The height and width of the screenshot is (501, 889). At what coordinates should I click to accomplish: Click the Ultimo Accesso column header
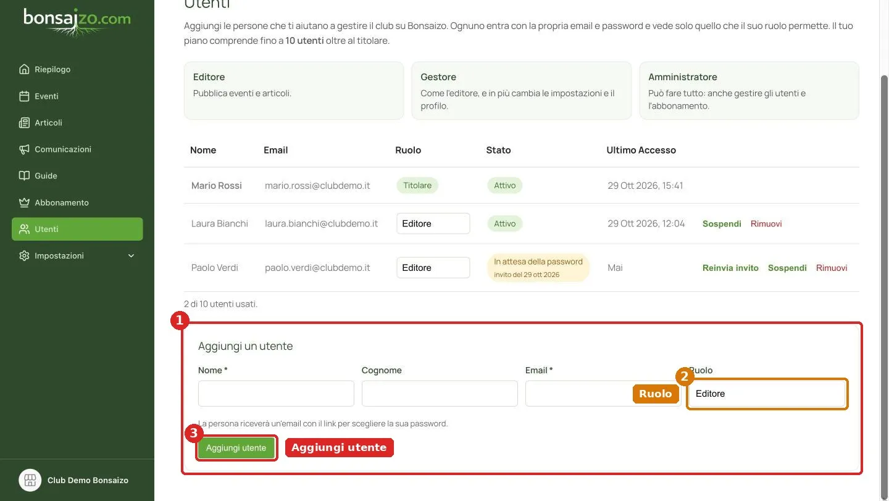[641, 150]
